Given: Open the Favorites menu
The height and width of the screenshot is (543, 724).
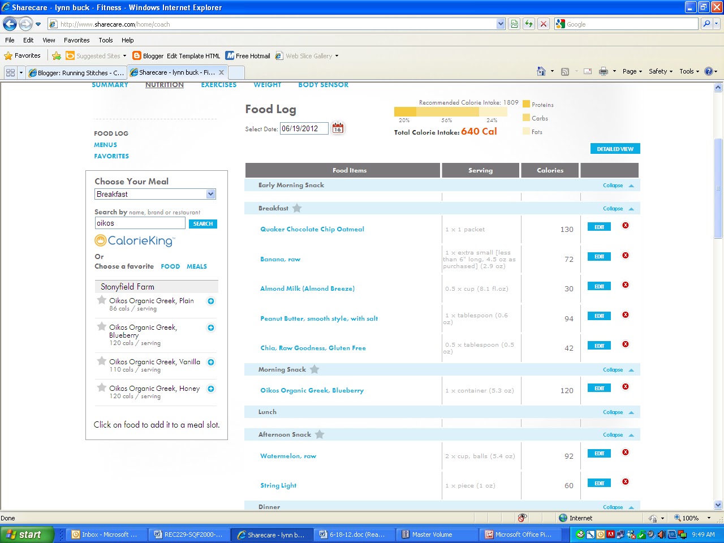Looking at the screenshot, I should 76,40.
